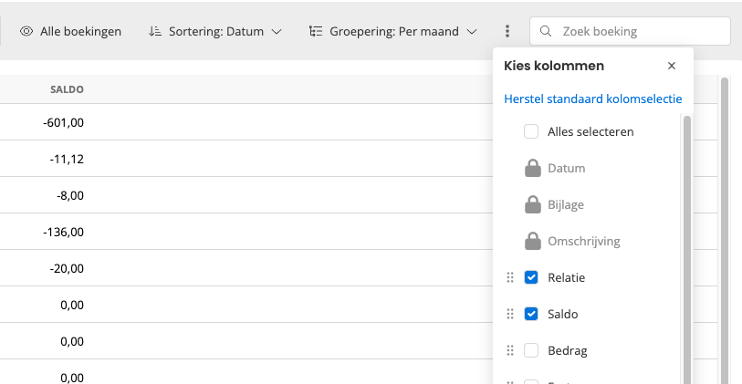Enable the Bedrag column checkbox
Screen dimensions: 742x384
[x=531, y=350]
